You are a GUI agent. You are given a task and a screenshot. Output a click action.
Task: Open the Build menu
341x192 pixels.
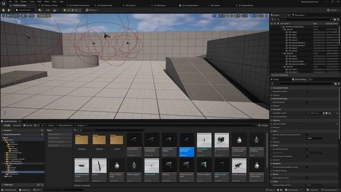39,2
